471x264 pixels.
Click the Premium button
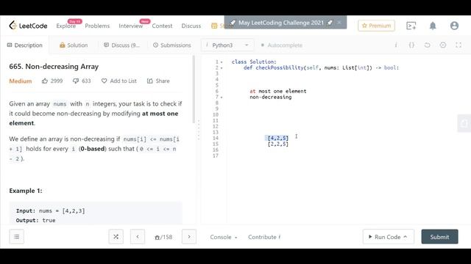(376, 26)
